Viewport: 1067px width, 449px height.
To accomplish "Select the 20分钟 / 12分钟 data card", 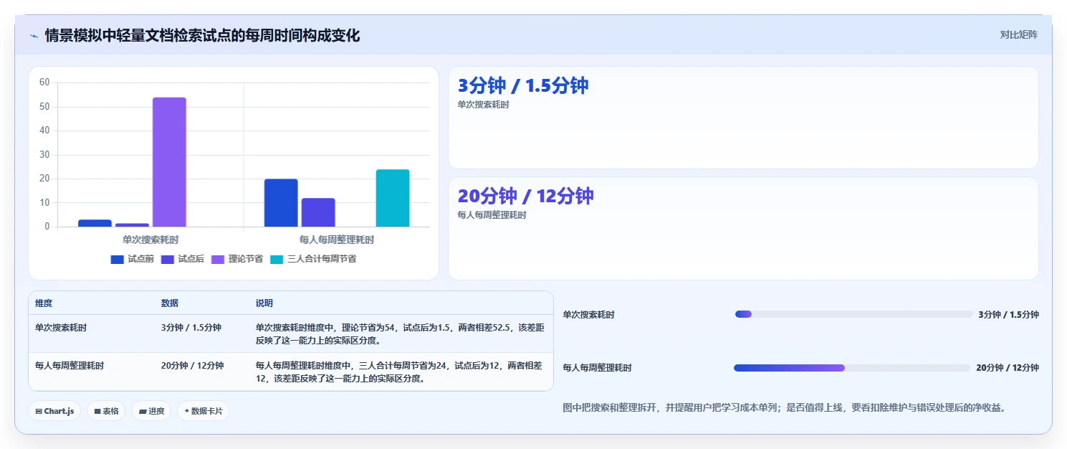I will pyautogui.click(x=743, y=228).
